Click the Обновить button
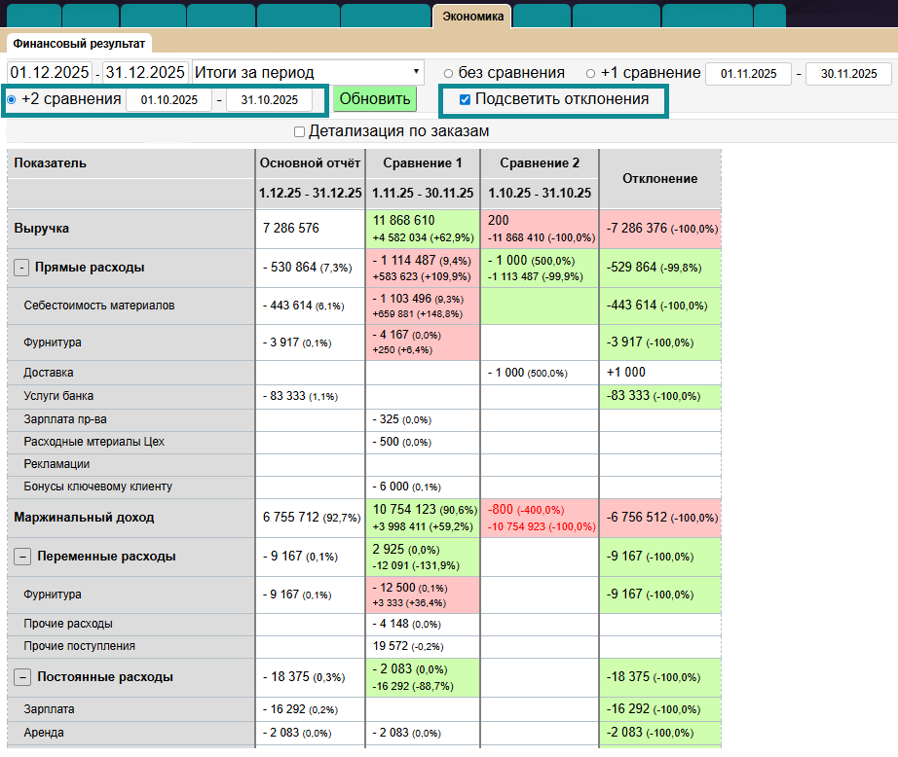Screen dimensions: 898x757 pyautogui.click(x=374, y=99)
